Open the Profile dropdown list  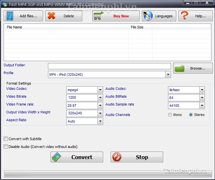tap(168, 74)
